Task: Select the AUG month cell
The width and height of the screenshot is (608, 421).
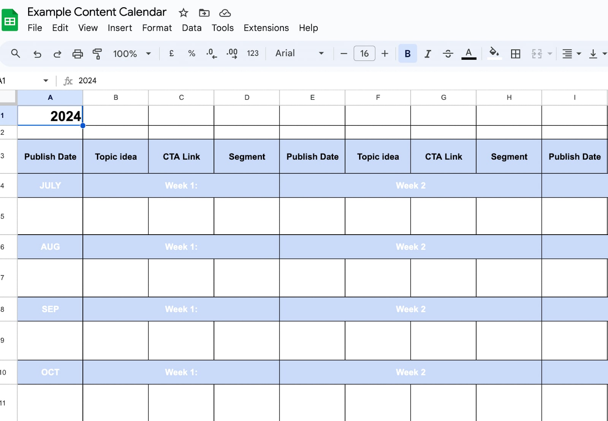Action: (50, 247)
